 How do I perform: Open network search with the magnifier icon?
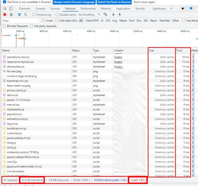click(26, 15)
